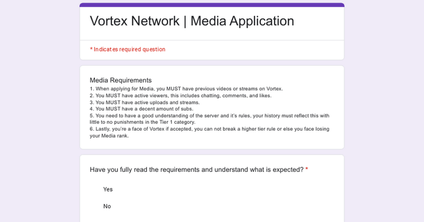Click the Indicates required question notice
The width and height of the screenshot is (424, 222).
128,49
